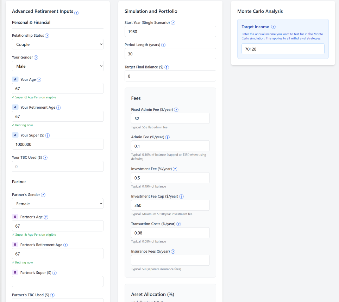Screen dimensions: 339x302
Task: Show help for Target Income
Action: pyautogui.click(x=273, y=27)
